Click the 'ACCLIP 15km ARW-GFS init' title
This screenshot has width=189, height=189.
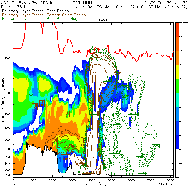click(x=28, y=3)
